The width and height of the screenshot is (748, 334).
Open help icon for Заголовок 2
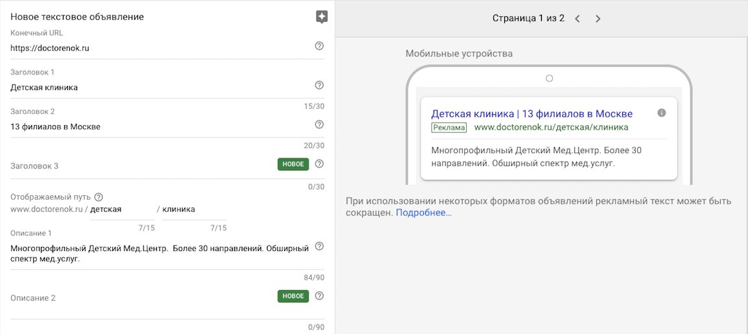pyautogui.click(x=320, y=124)
